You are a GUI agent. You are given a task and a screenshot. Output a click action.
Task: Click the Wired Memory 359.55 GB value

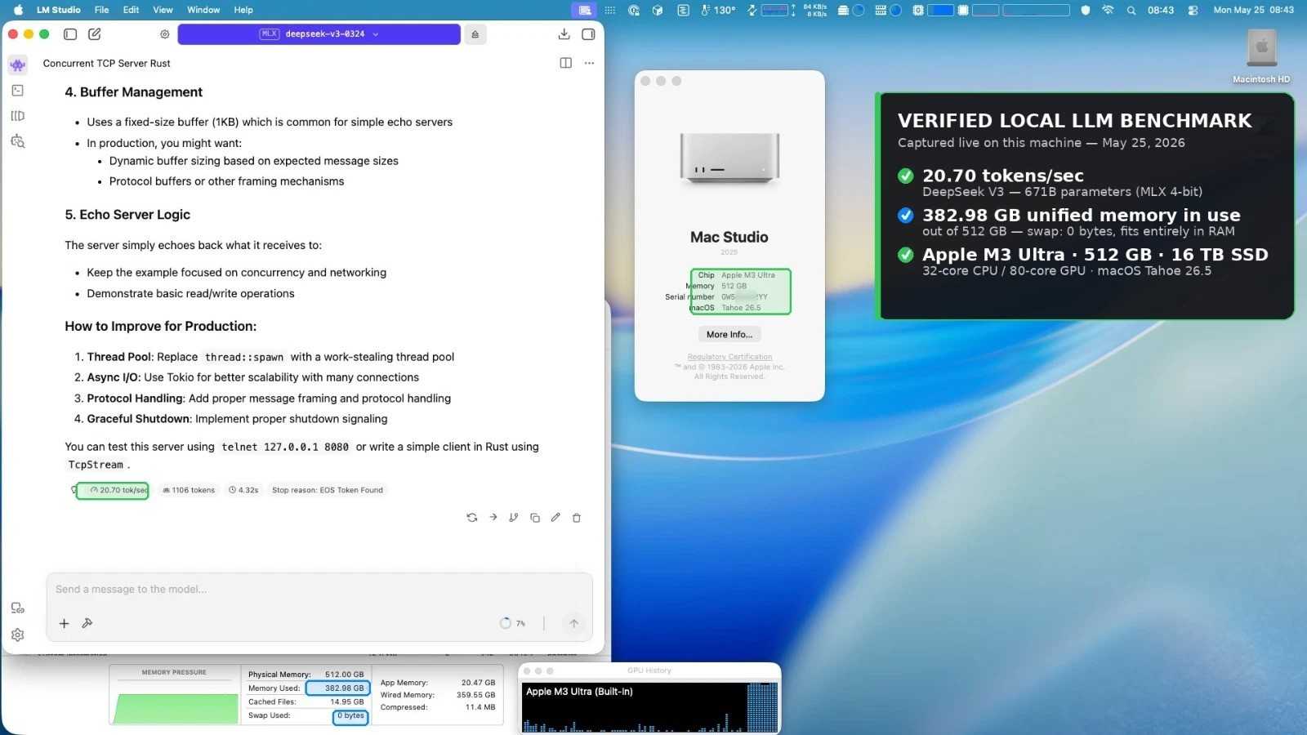[475, 695]
